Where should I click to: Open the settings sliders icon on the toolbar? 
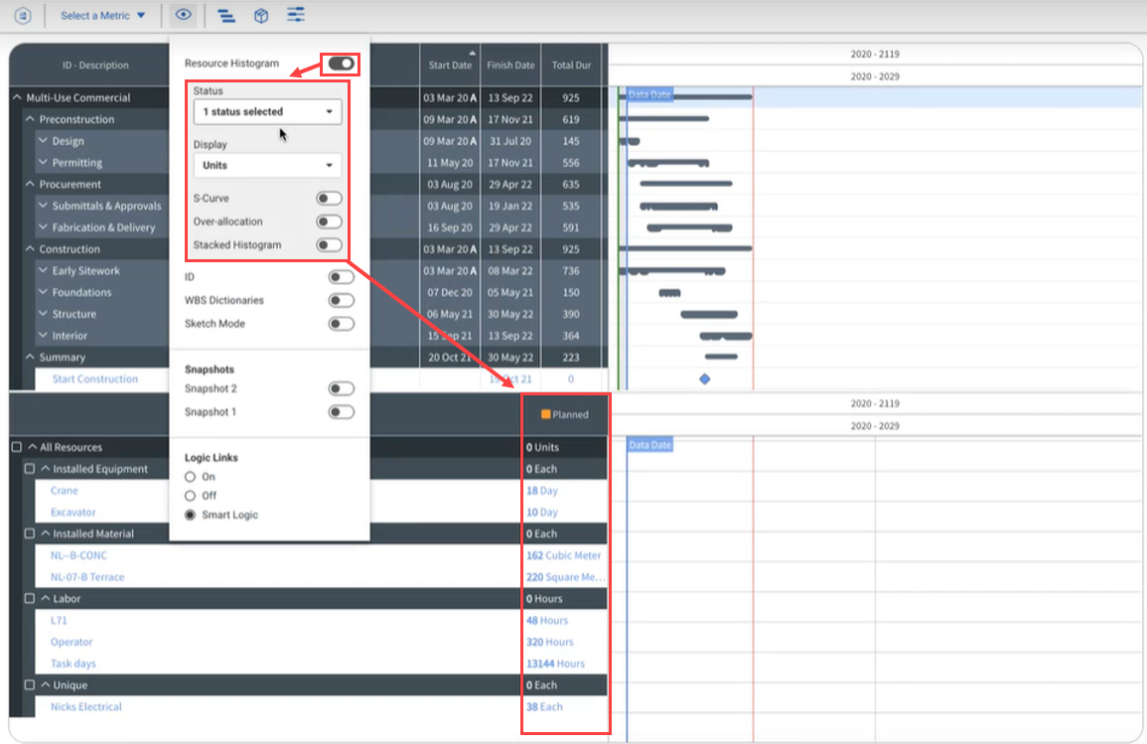pyautogui.click(x=295, y=15)
